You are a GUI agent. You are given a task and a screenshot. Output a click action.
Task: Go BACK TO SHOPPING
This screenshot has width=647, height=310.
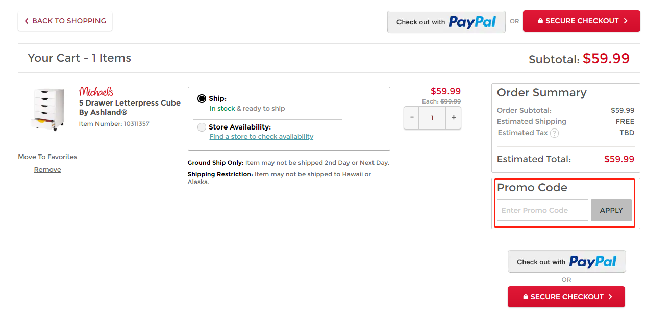tap(65, 21)
